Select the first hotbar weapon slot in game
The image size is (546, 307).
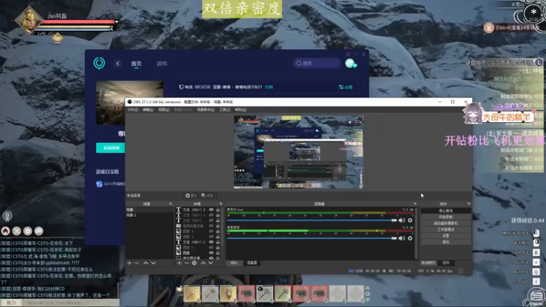point(192,293)
